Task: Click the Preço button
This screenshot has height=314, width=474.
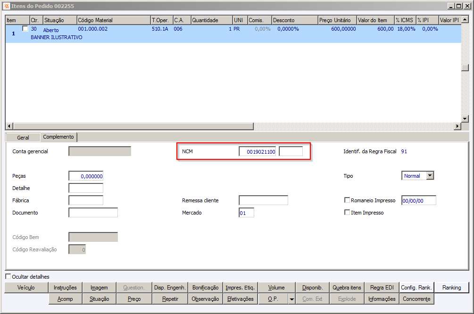Action: 134,299
